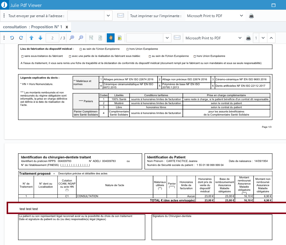
Task: Click the rotate clockwise icon
Action: coord(21,38)
